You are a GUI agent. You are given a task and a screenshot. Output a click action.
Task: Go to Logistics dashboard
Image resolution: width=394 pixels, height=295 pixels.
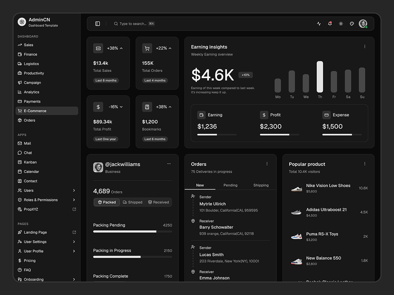(47, 64)
